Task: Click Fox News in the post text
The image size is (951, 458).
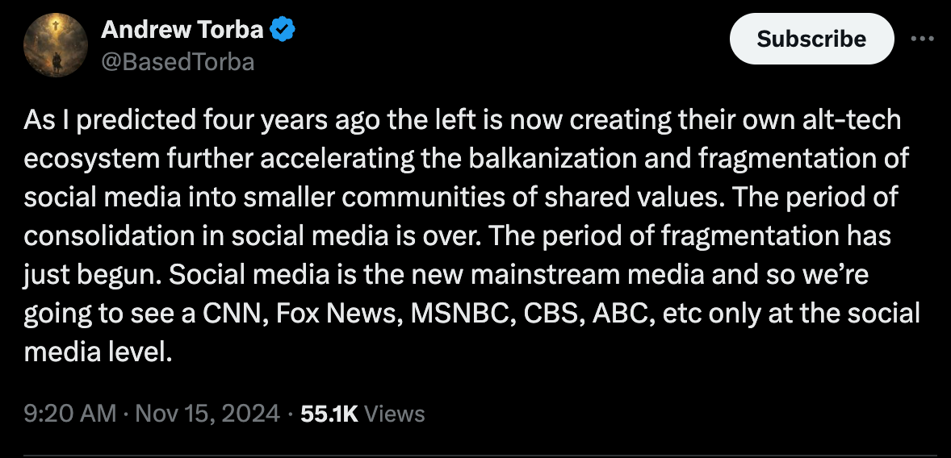Action: coord(338,314)
